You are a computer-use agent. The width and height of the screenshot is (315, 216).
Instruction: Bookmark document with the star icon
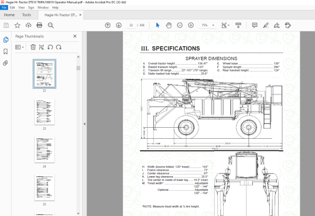click(17, 25)
